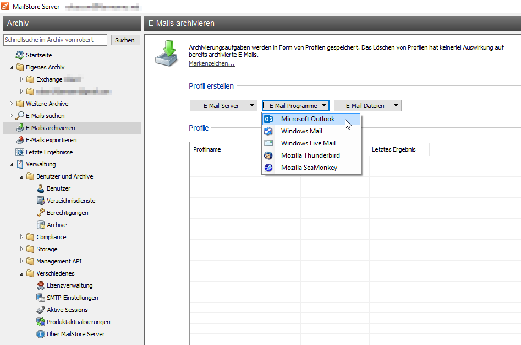Image resolution: width=521 pixels, height=345 pixels.
Task: Open Compliance in the tree
Action: pos(51,237)
